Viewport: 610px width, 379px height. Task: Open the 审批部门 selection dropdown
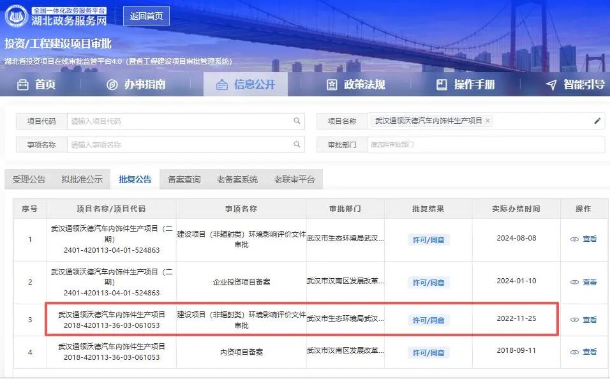click(486, 145)
